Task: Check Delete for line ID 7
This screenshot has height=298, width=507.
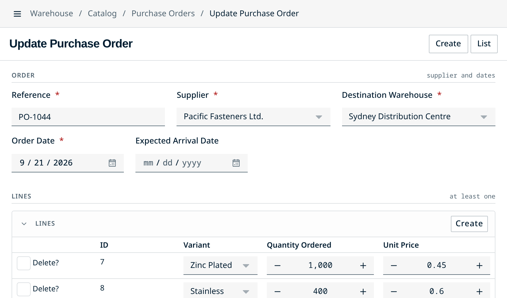Action: click(24, 263)
